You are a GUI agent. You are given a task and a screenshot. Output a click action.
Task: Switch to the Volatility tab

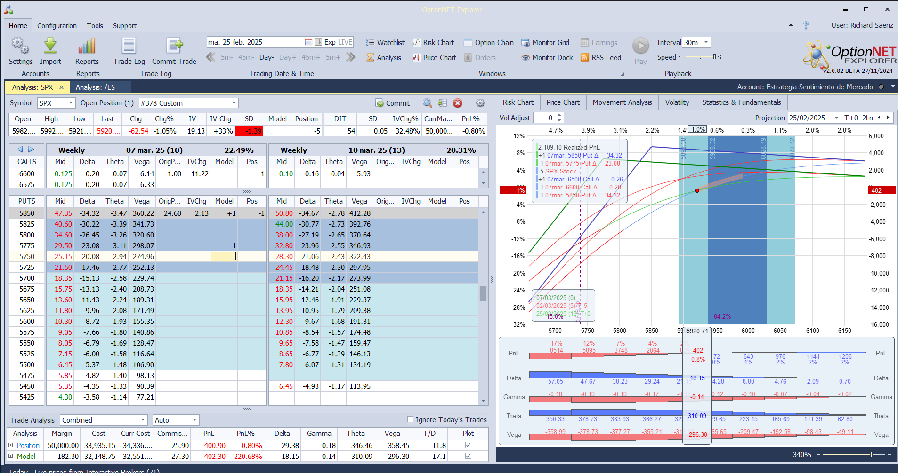(677, 102)
